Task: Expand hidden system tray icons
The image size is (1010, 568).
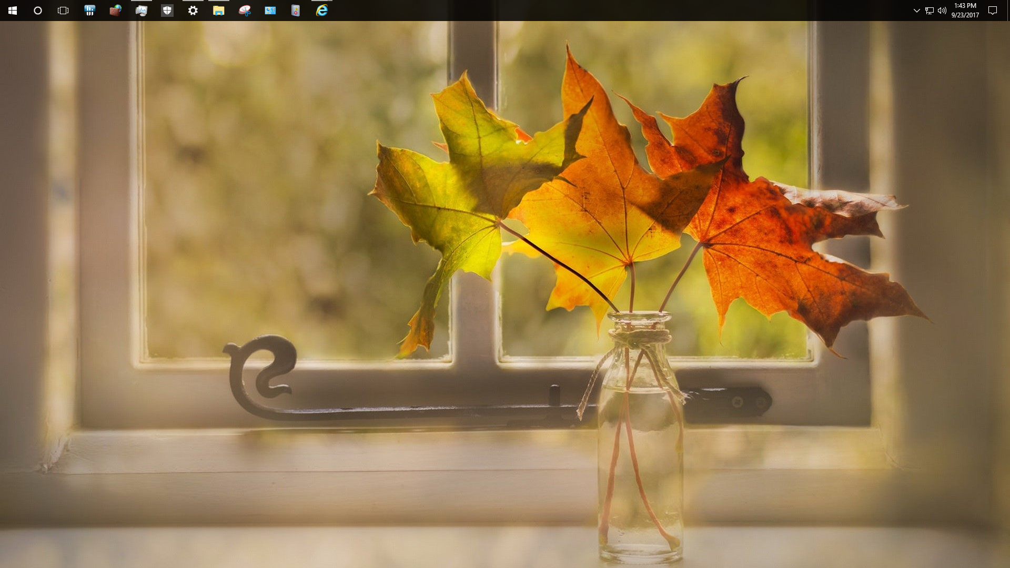Action: tap(916, 11)
